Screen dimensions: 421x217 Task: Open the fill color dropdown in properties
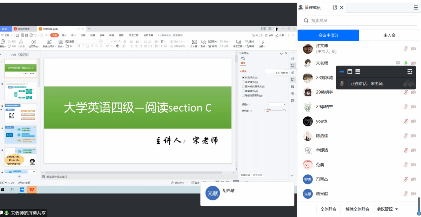277,104
